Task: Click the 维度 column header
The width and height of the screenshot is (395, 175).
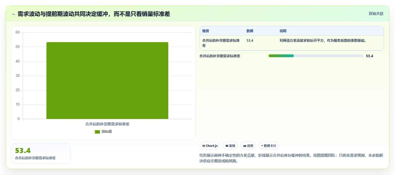Action: tap(206, 31)
